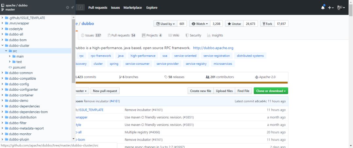
Task: Click the high-performance topic tag
Action: [x=143, y=56]
